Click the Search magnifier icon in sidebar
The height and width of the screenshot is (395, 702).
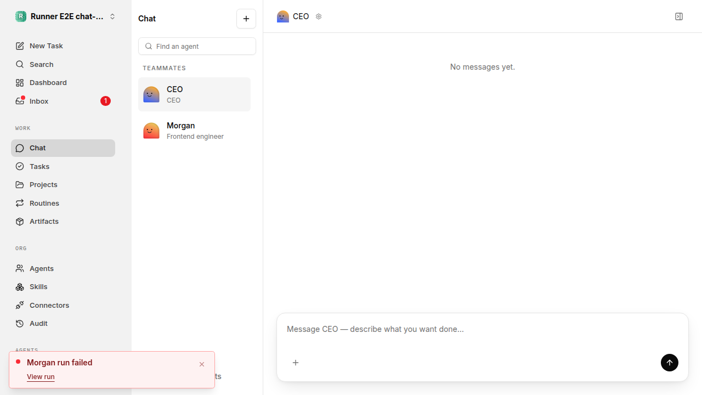pyautogui.click(x=20, y=64)
